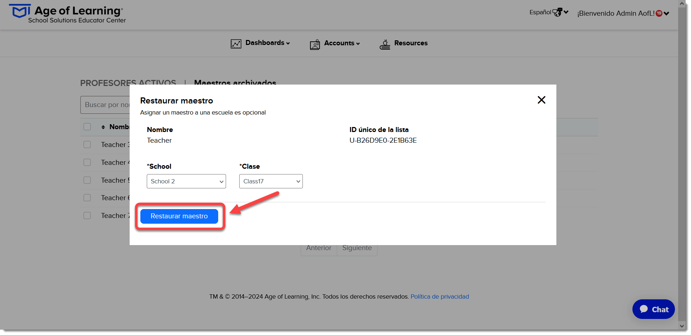Image resolution: width=691 pixels, height=335 pixels.
Task: Open the Dashboards menu
Action: 267,43
